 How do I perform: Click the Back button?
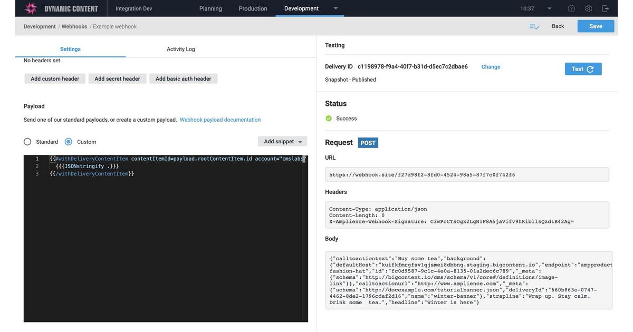tap(558, 26)
